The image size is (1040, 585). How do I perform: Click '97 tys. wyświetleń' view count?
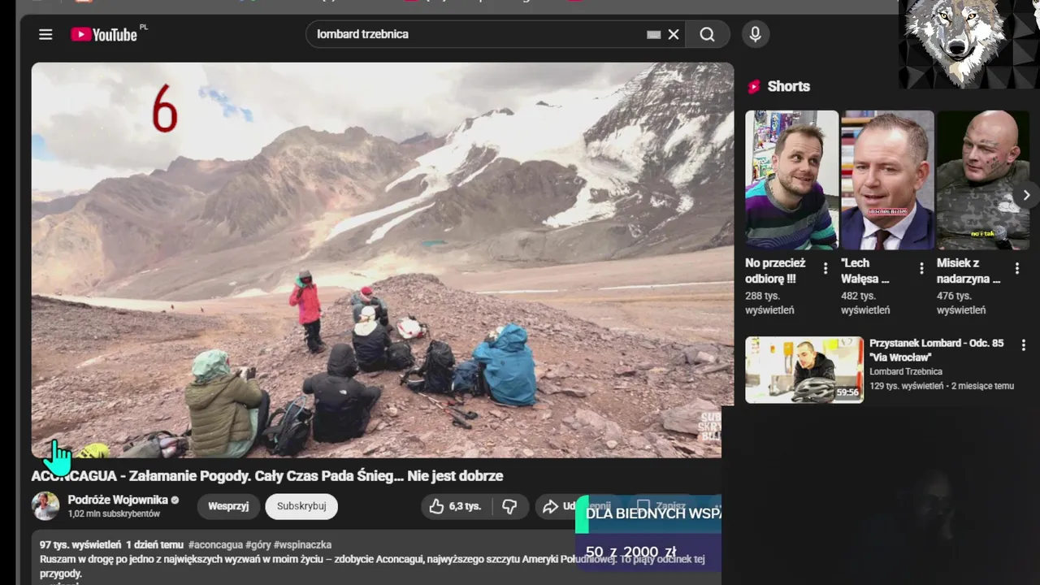pyautogui.click(x=80, y=544)
